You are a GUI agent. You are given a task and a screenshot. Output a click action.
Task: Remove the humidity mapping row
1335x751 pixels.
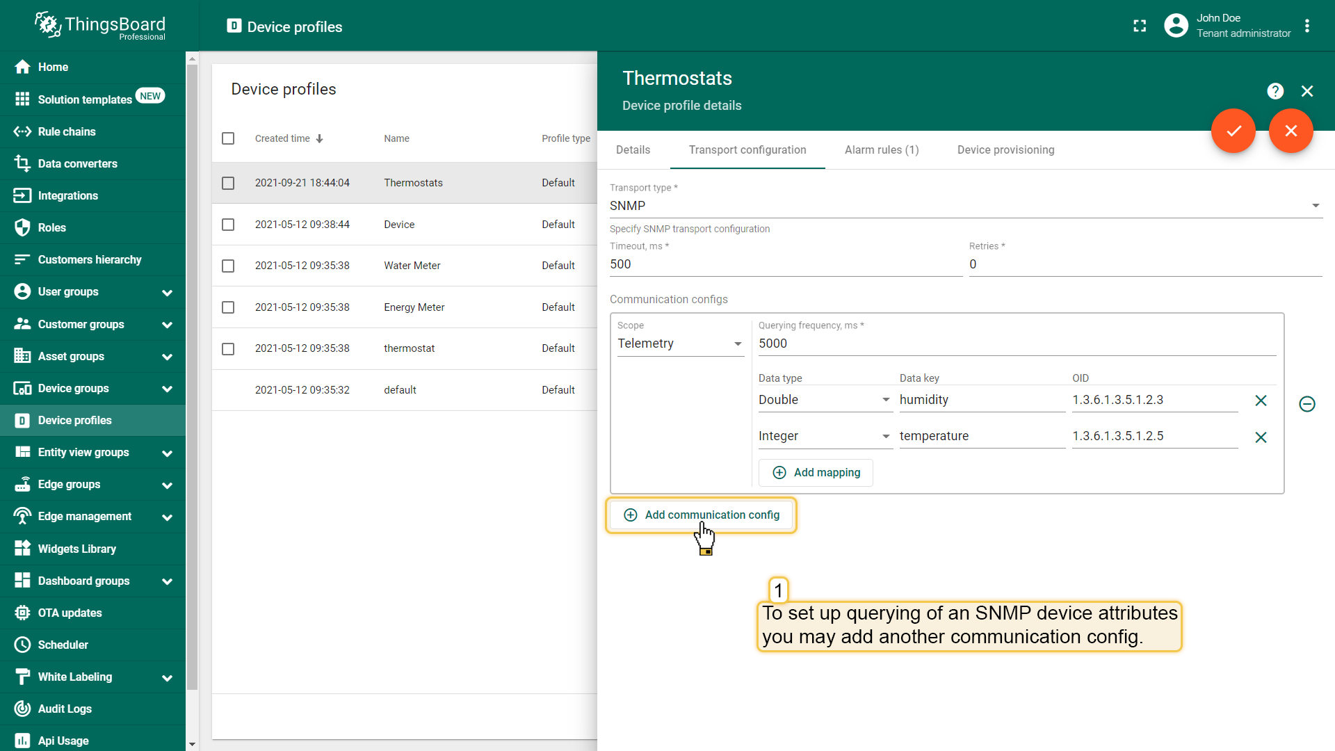coord(1261,401)
